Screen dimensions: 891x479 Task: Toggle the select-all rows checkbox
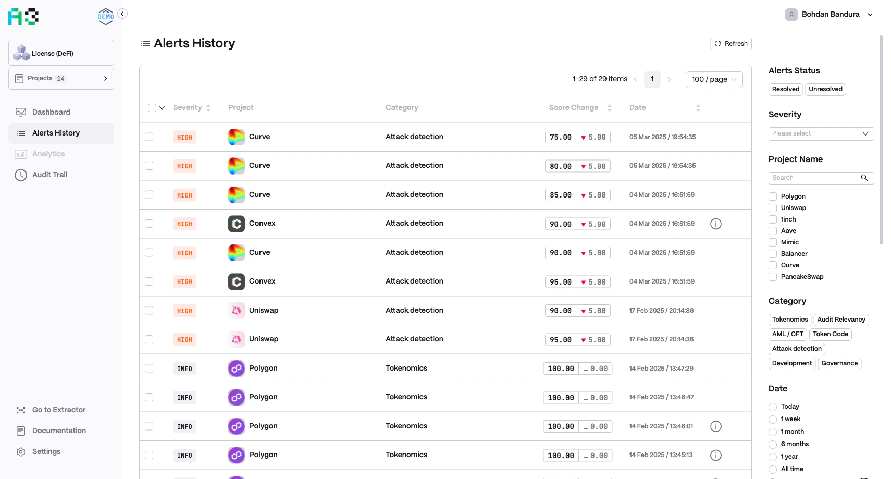point(152,108)
